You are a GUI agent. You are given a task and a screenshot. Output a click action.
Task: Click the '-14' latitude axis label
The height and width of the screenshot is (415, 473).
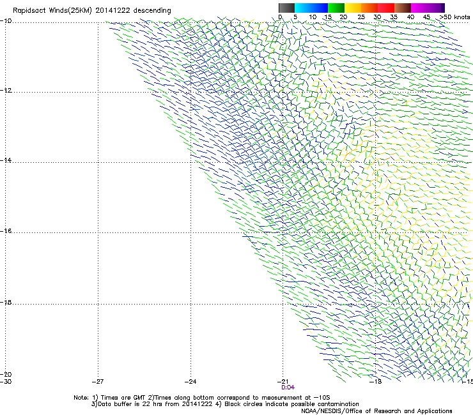(x=6, y=160)
